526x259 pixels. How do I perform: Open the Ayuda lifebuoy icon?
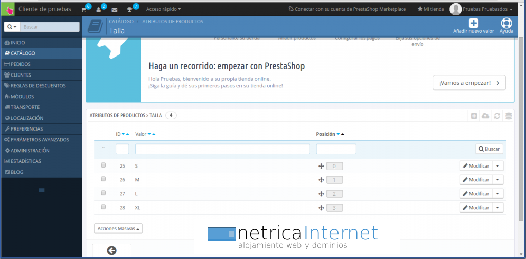(506, 23)
